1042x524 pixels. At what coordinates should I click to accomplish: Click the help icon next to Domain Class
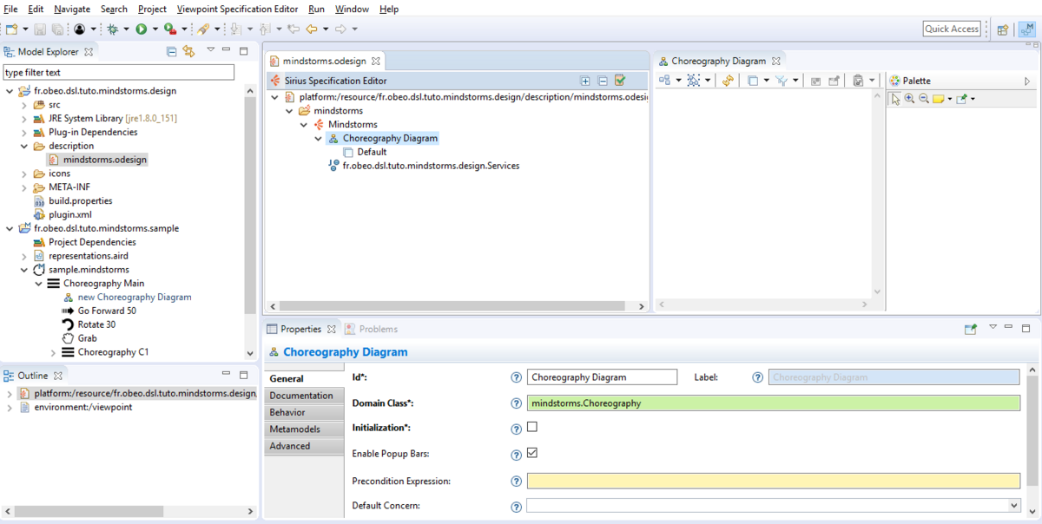[x=516, y=403]
